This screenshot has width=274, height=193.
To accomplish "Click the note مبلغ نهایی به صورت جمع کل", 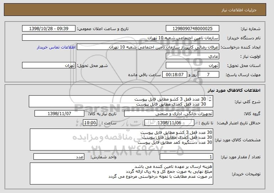I will point(169,172).
